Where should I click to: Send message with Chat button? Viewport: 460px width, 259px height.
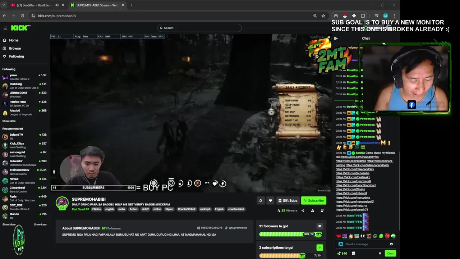point(390,254)
